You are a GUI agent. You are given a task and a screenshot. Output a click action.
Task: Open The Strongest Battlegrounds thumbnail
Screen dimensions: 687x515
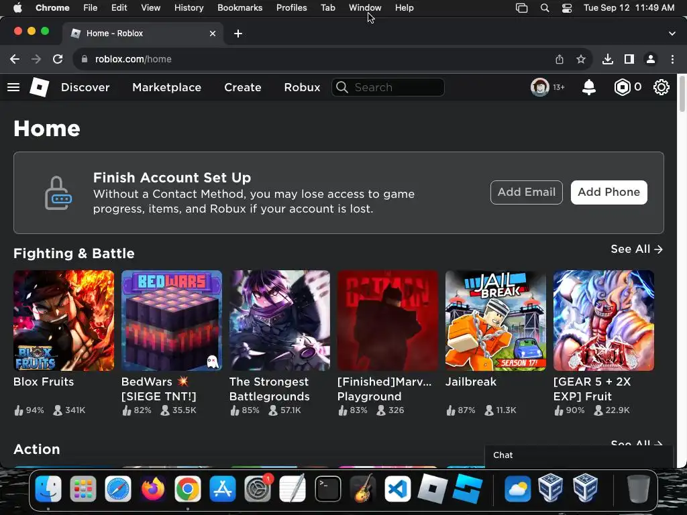click(x=280, y=321)
